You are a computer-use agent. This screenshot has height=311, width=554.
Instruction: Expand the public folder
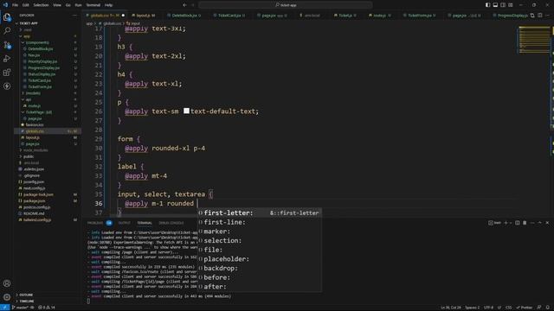[48, 156]
